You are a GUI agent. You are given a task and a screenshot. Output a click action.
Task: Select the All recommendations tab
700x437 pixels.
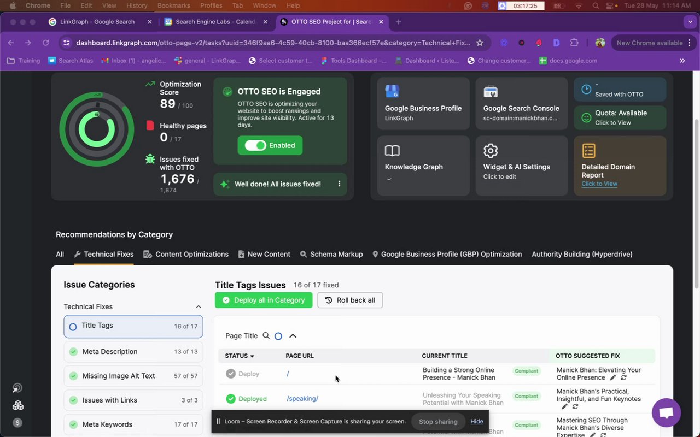pos(60,254)
